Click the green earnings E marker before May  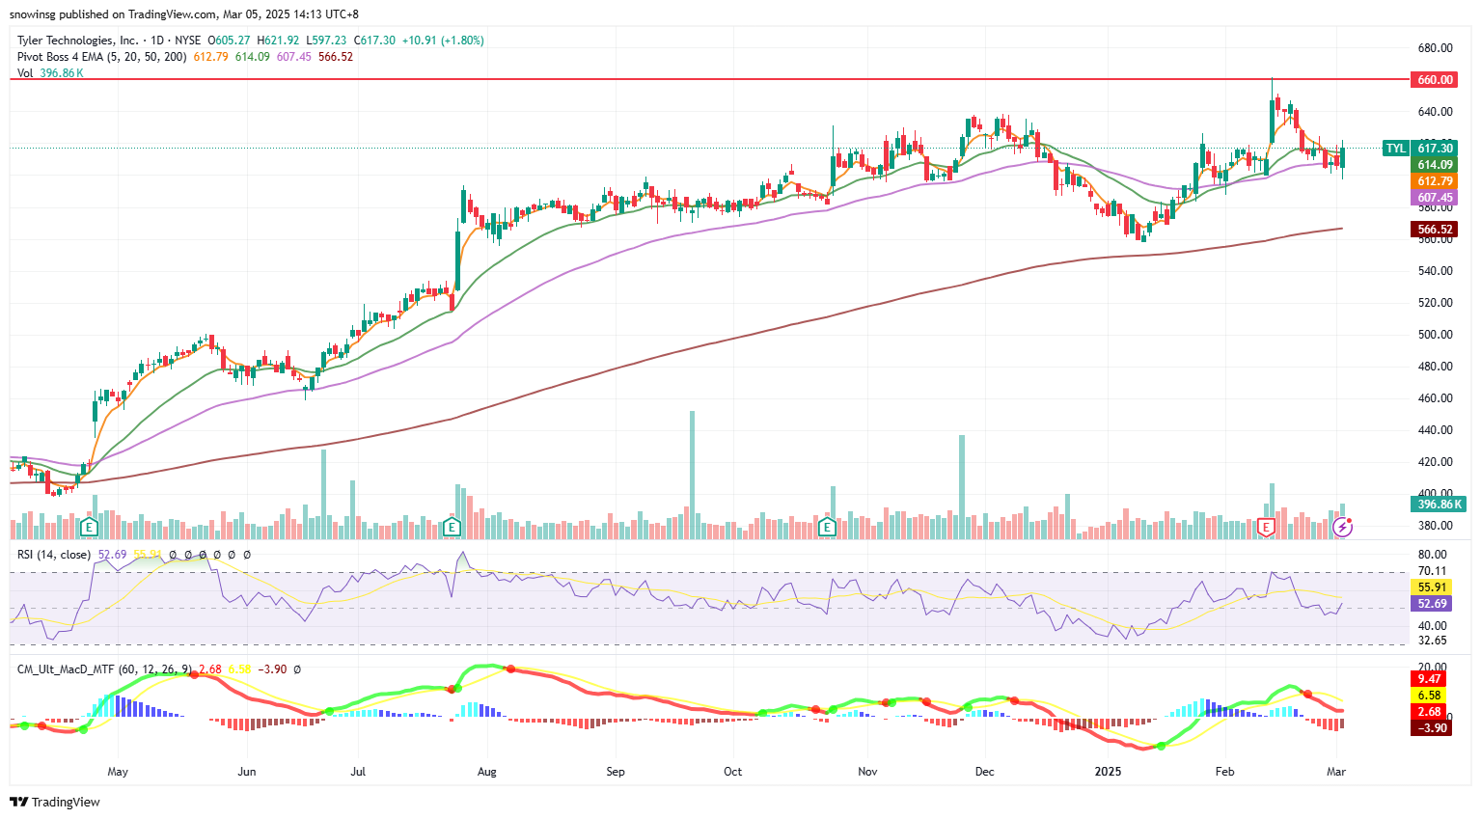point(89,527)
